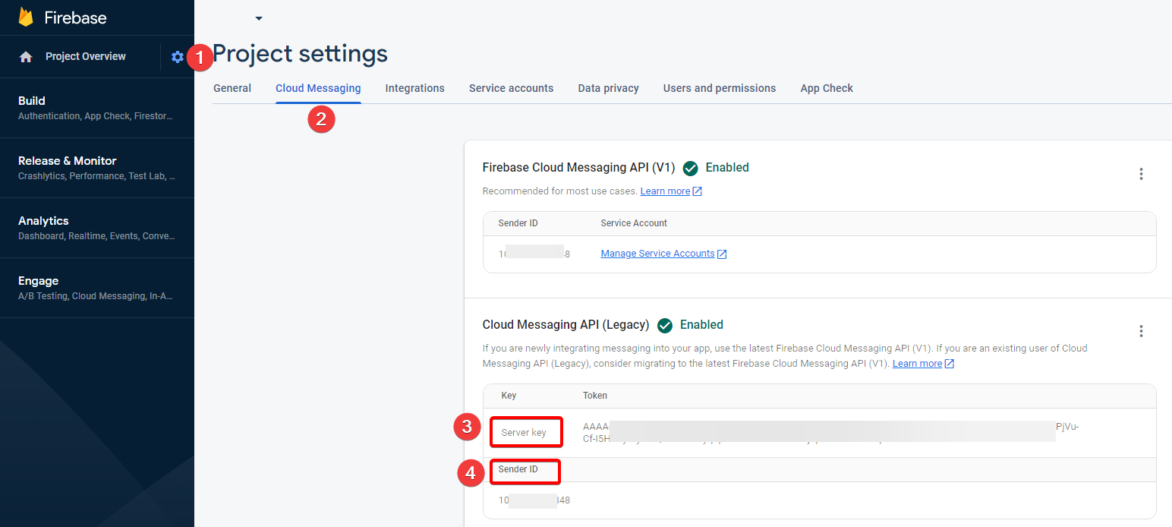Screen dimensions: 1172x527
Task: Open the project selector dropdown arrow
Action: point(259,18)
